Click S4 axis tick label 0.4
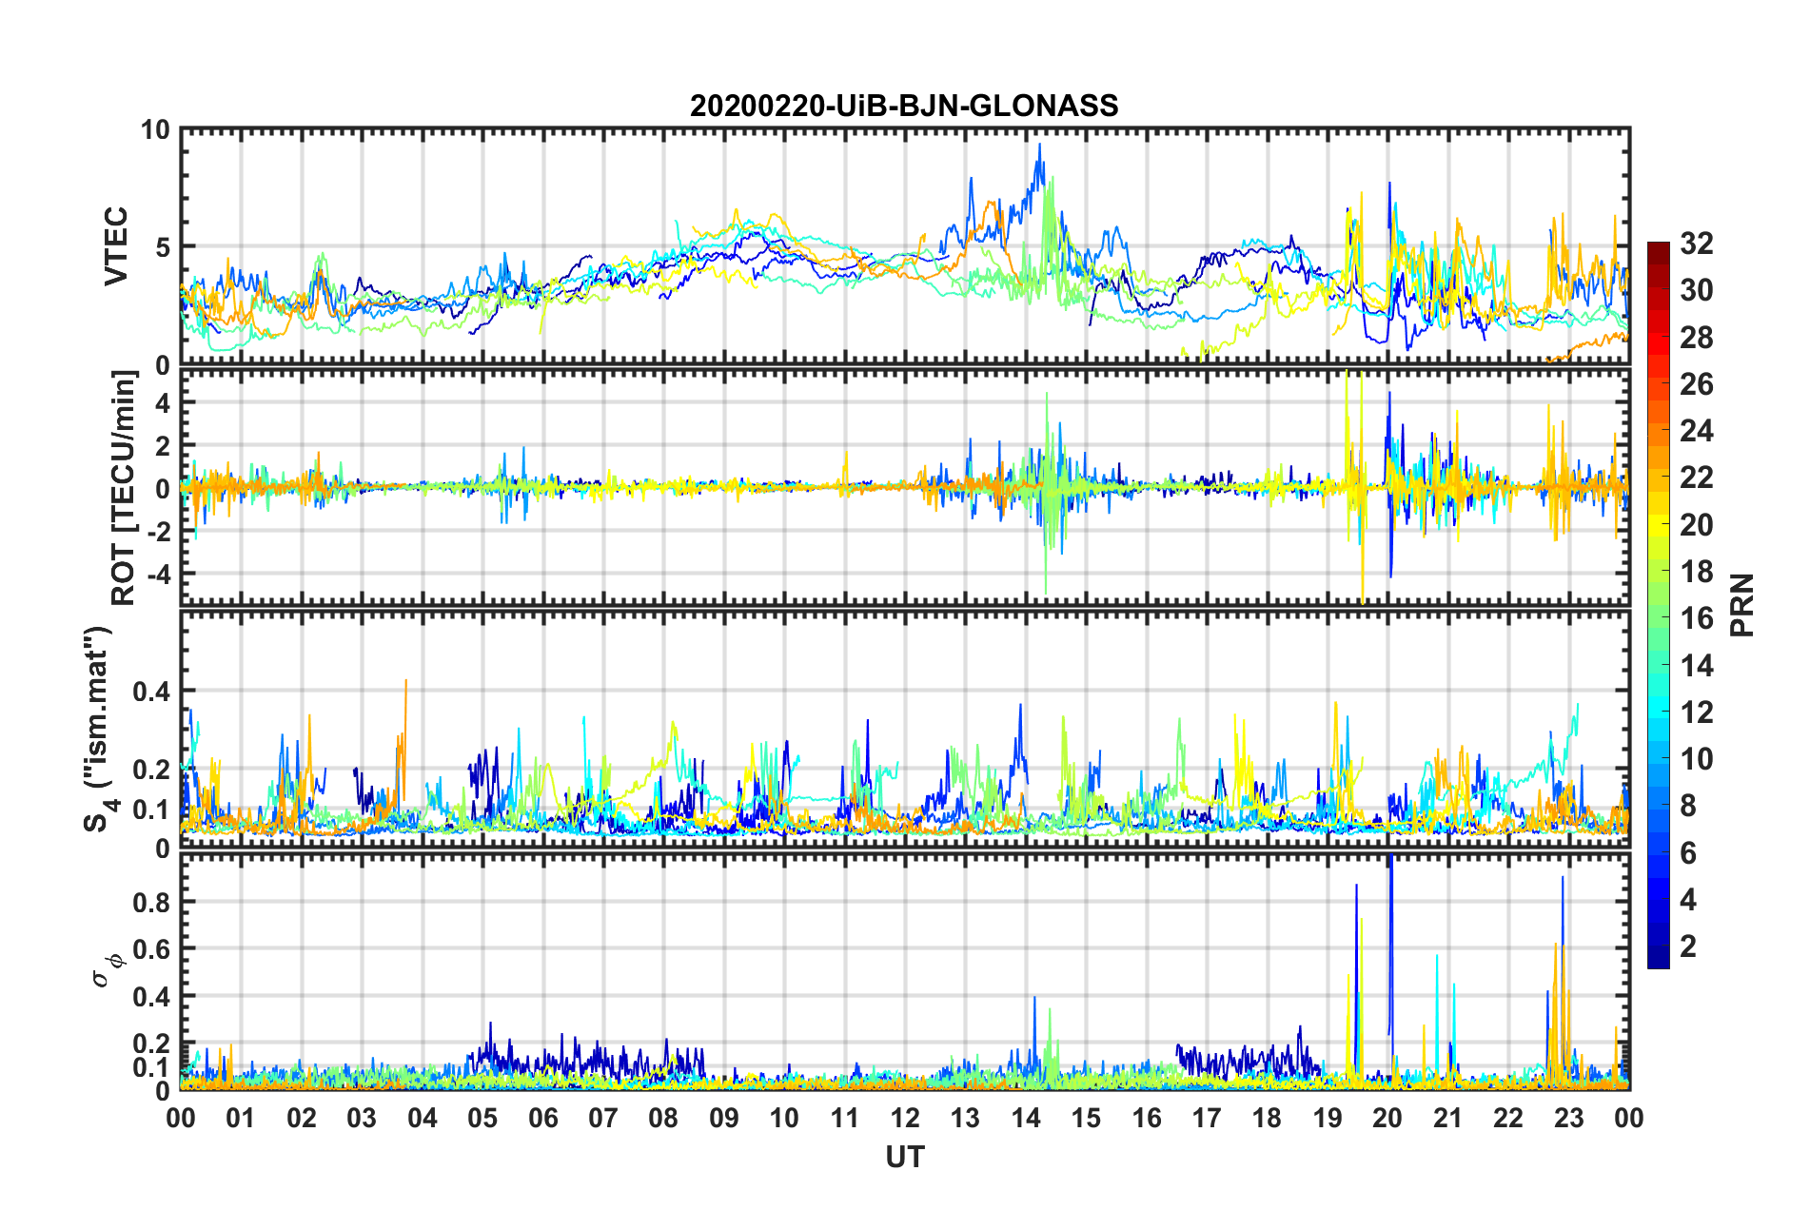The width and height of the screenshot is (1810, 1210). 151,692
